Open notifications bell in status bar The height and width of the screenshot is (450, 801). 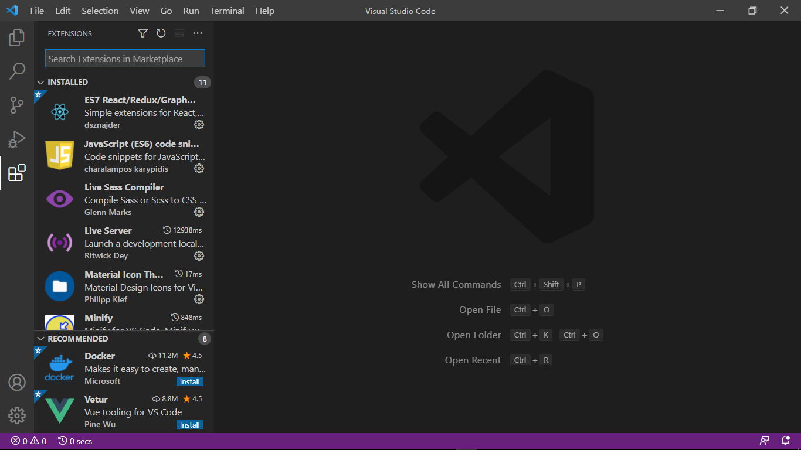[x=786, y=441]
